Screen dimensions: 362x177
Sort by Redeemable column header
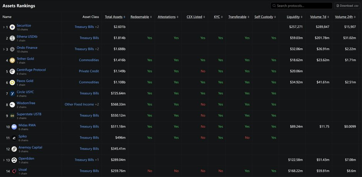point(141,17)
